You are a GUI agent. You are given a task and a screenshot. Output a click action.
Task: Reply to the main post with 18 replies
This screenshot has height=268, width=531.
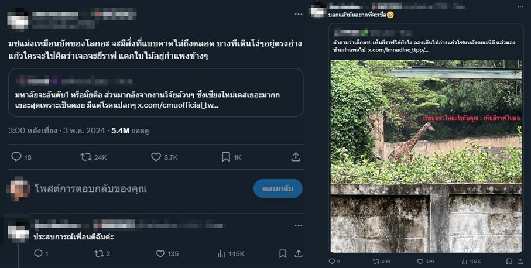[x=16, y=157]
